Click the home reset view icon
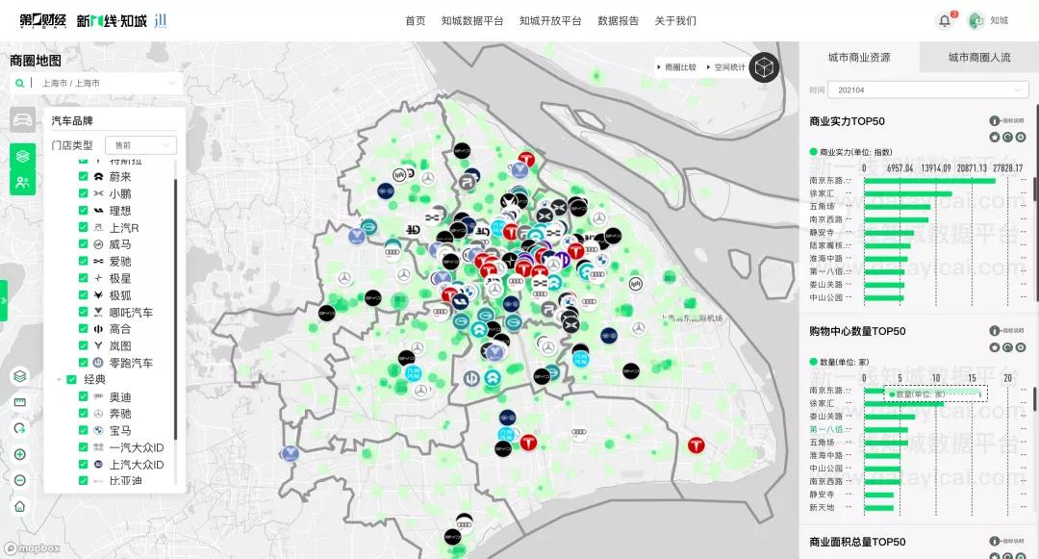This screenshot has height=559, width=1039. pos(20,506)
